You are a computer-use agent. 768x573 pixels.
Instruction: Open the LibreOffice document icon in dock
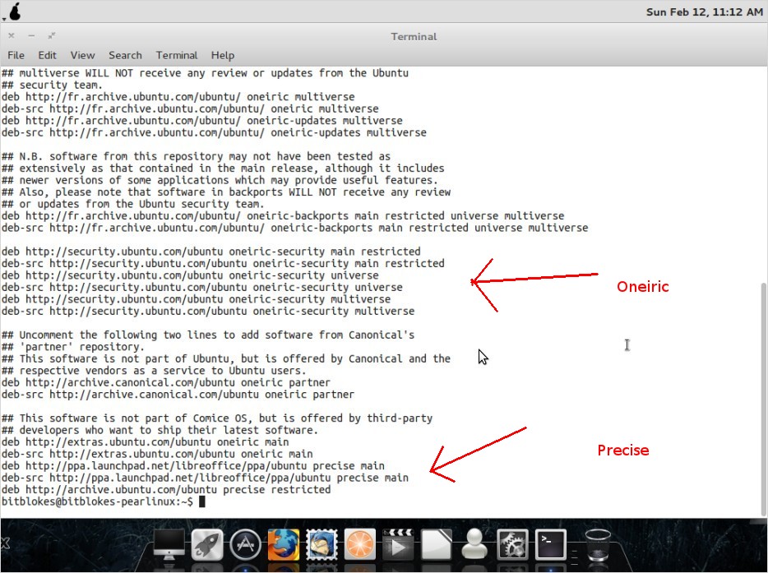click(x=436, y=544)
